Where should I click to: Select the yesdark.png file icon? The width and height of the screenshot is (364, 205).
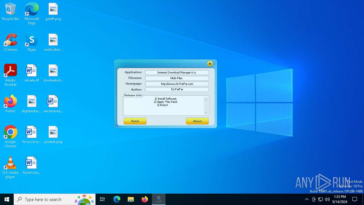point(53,135)
